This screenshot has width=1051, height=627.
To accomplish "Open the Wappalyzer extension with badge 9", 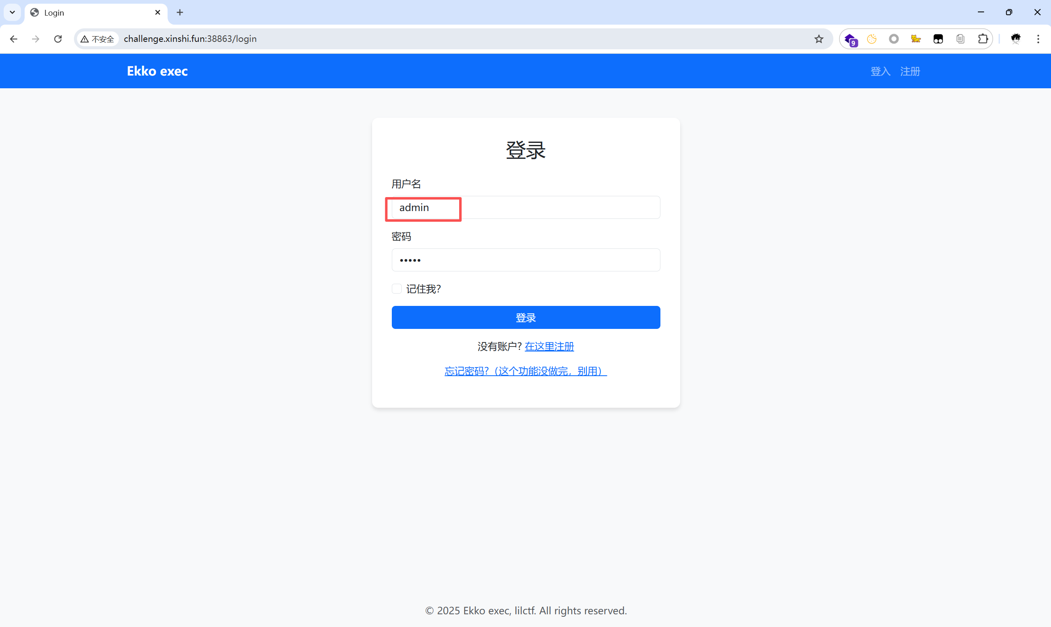I will [850, 40].
